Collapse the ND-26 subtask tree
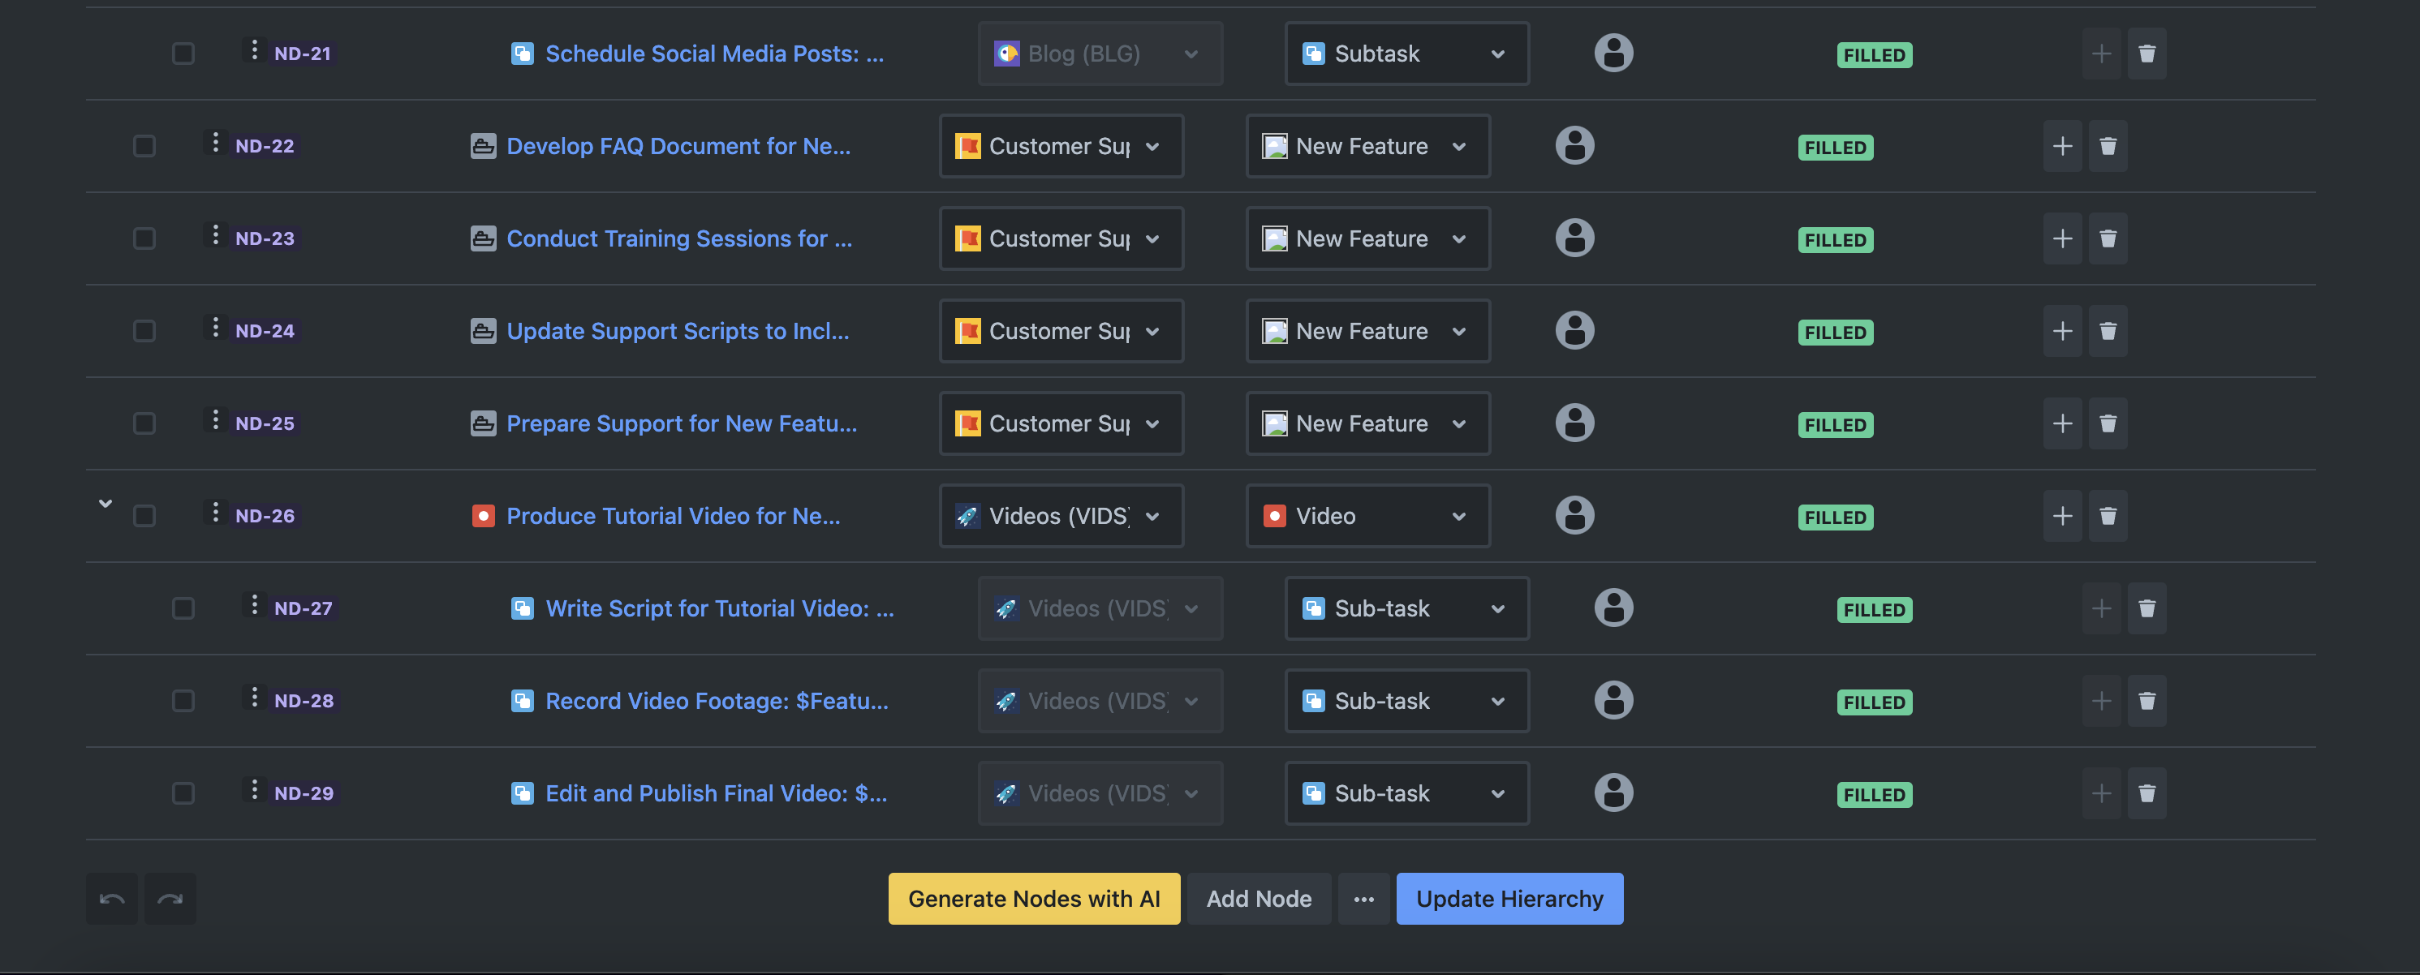 click(105, 504)
